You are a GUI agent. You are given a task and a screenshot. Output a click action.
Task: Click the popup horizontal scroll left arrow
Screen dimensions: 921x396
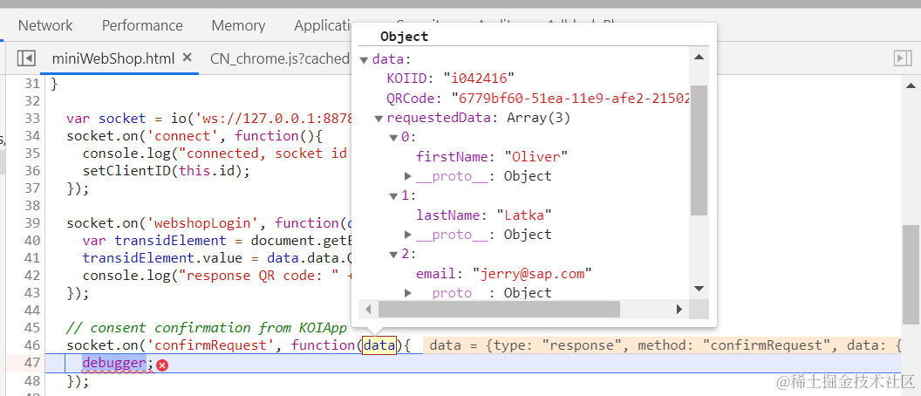point(368,309)
